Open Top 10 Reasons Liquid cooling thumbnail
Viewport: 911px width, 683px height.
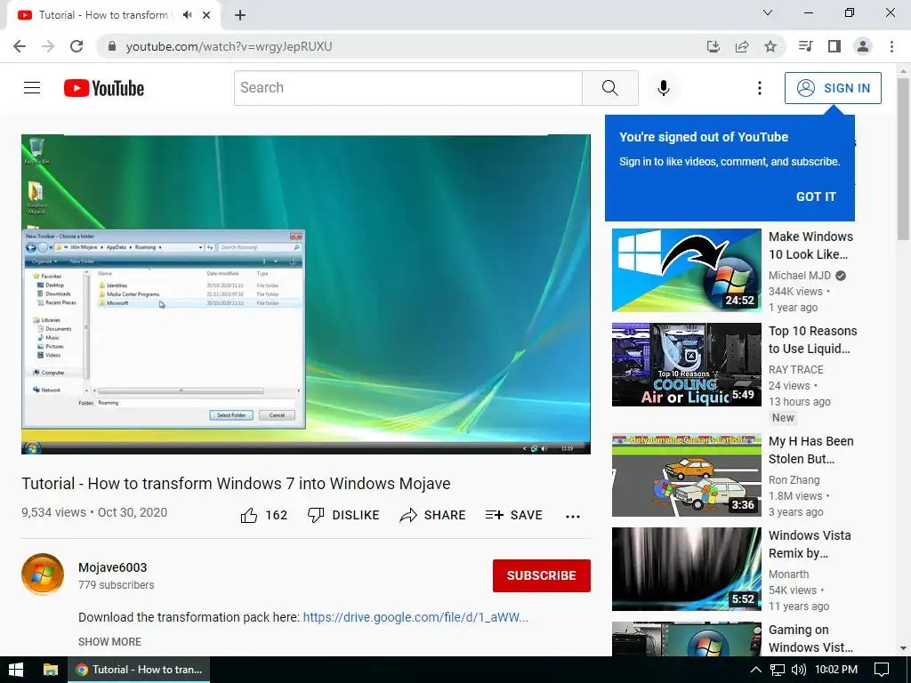[686, 365]
